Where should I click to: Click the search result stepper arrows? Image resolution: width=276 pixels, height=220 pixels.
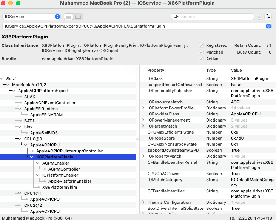coord(259,17)
